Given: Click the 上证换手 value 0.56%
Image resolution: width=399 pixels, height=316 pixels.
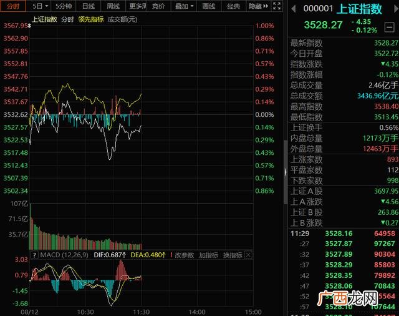Looking at the screenshot, I should coord(388,127).
